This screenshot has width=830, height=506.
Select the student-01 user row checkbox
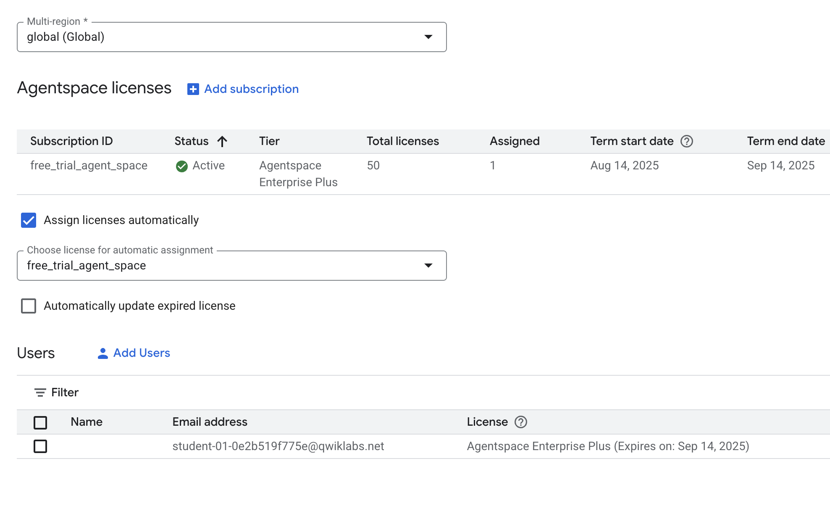click(x=40, y=446)
